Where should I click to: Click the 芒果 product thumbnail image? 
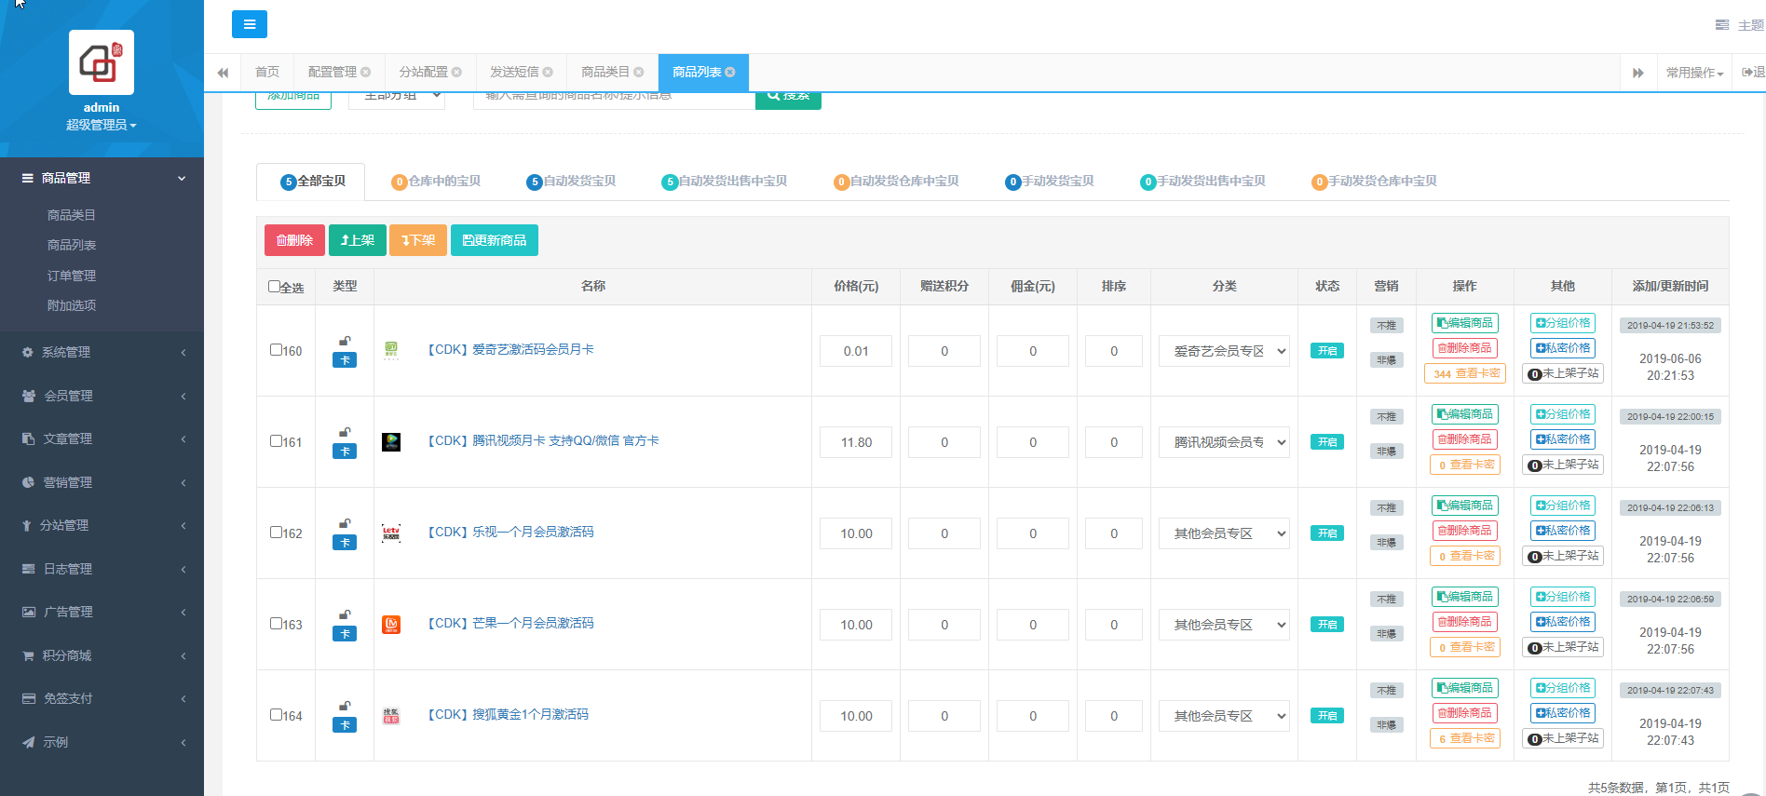(391, 624)
